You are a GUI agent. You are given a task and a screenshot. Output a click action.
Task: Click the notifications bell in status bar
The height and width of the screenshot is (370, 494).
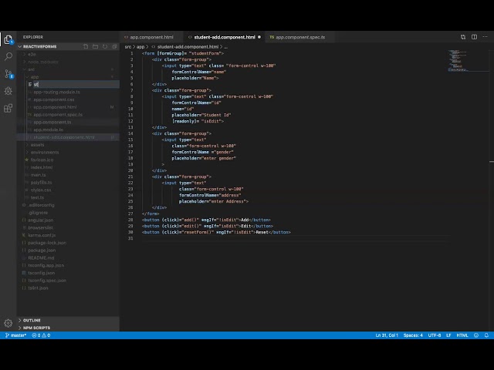[x=486, y=335]
